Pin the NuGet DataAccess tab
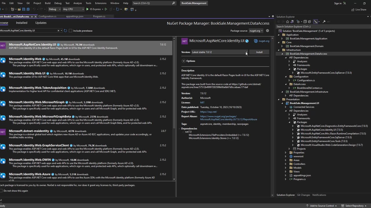Viewport: 371px width, 208px height. tap(32, 16)
